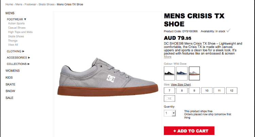The height and width of the screenshot is (137, 255).
Task: Click More to expand description
Action: pyautogui.click(x=168, y=57)
